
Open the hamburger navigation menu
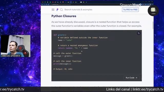click(x=53, y=10)
